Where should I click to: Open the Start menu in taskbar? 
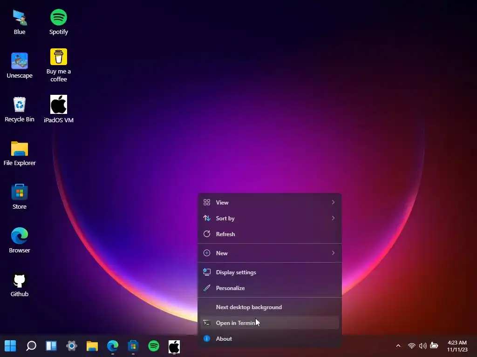coord(10,346)
